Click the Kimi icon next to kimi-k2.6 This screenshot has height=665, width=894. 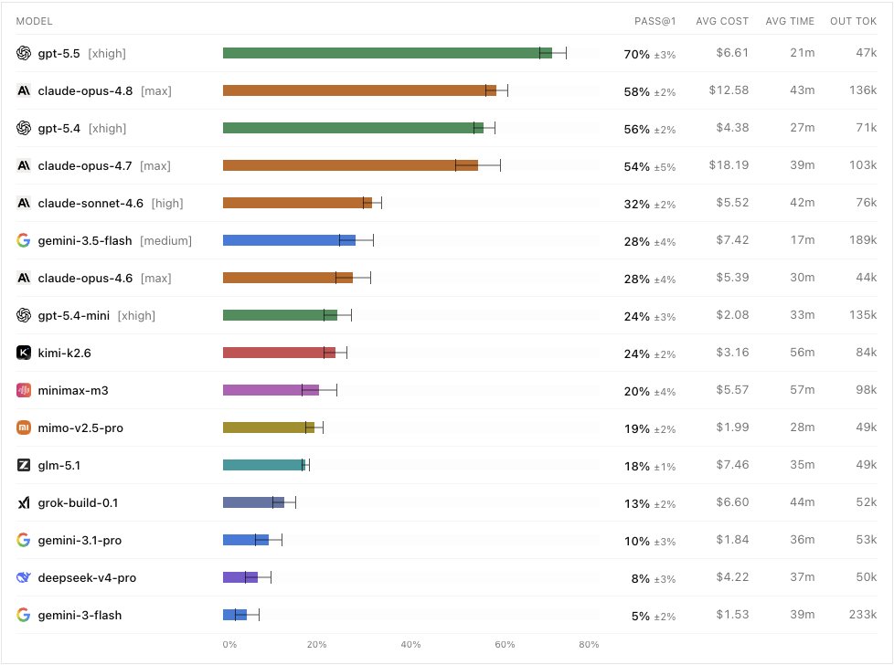(24, 353)
